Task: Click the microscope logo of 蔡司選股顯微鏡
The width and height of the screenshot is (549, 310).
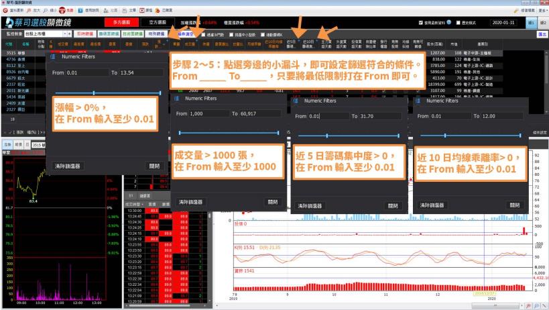Action: 9,22
